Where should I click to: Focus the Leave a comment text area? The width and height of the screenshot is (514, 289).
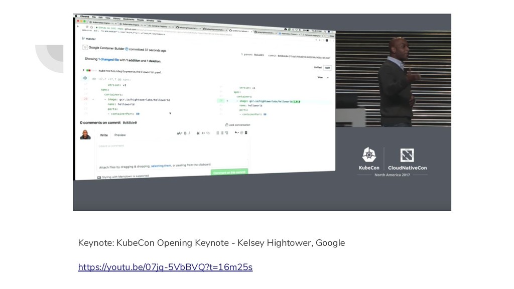[173, 152]
